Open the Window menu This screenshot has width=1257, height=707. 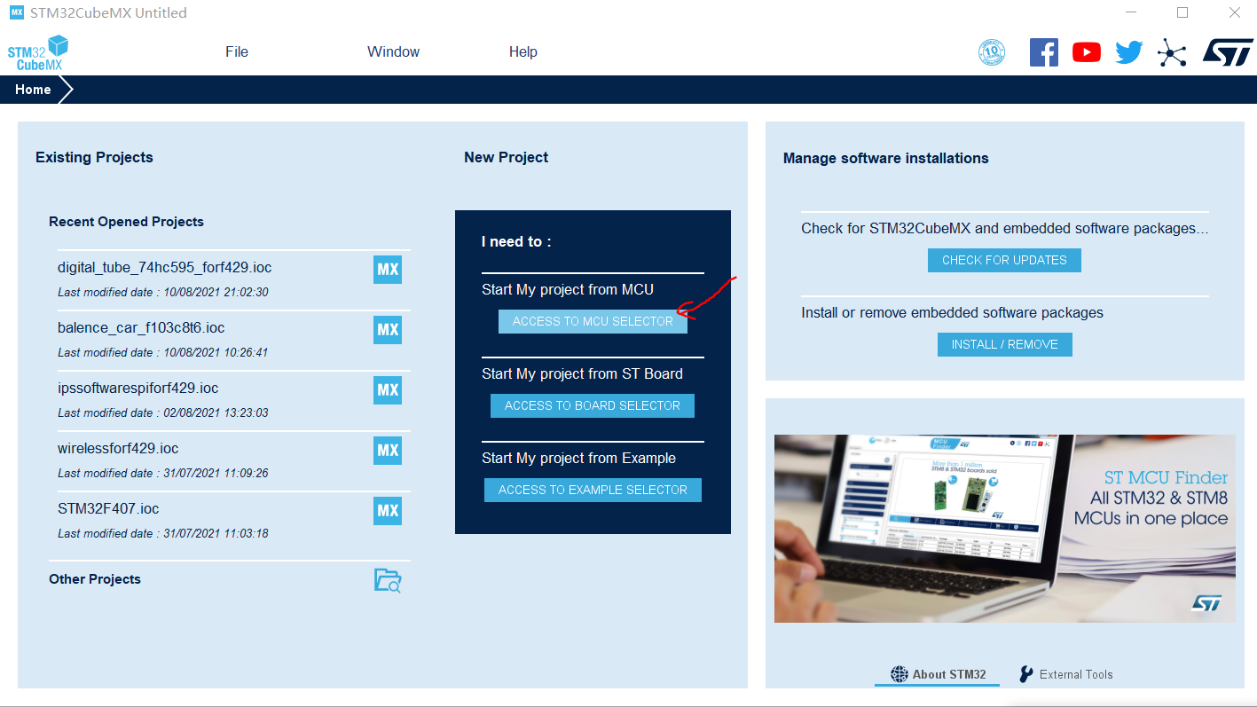coord(394,51)
